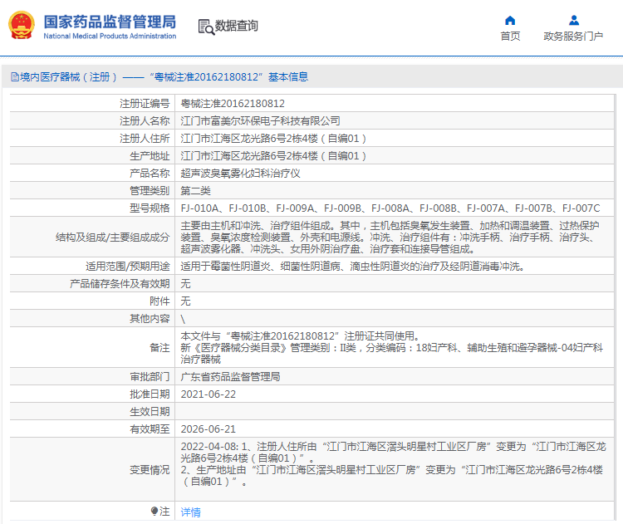Screen dimensions: 623x524
Task: Click the home 首页 house icon
Action: pos(510,20)
